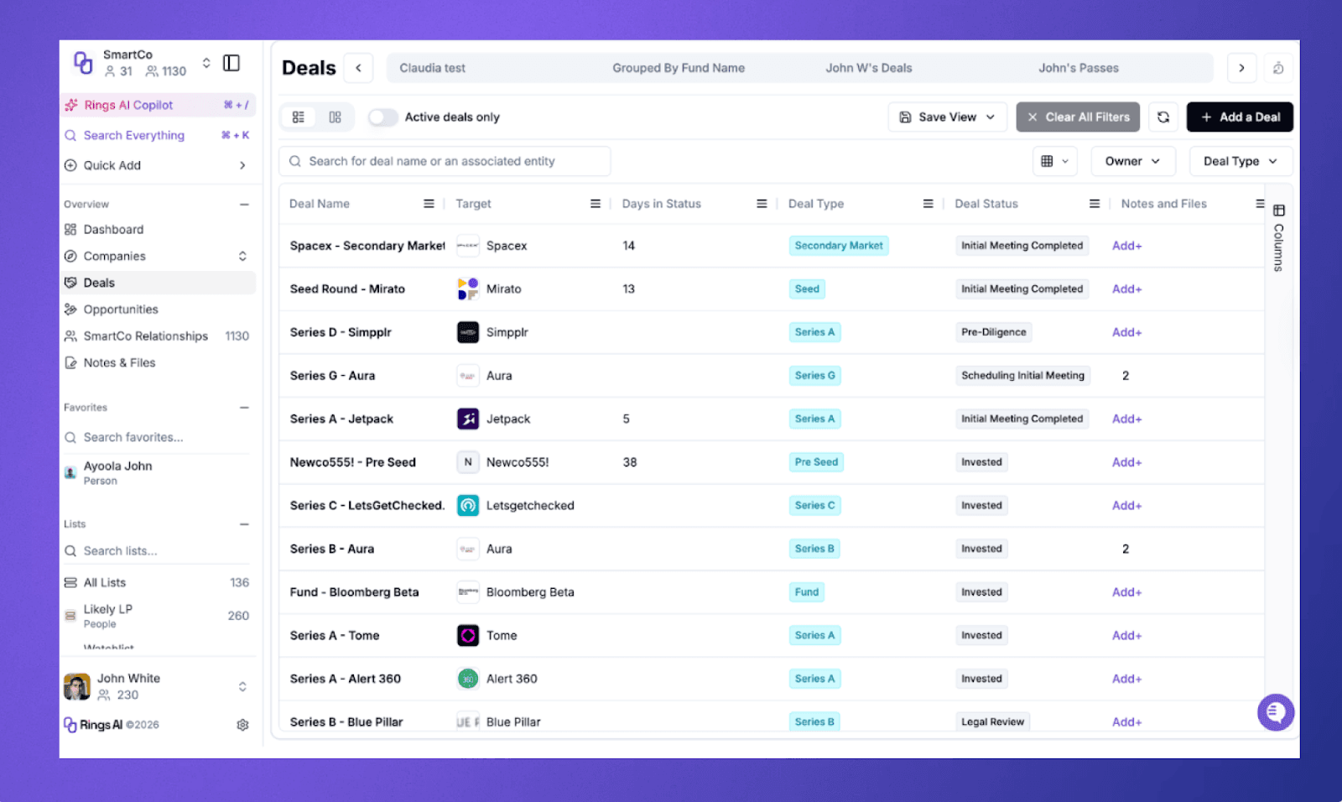Screen dimensions: 1342x802
Task: Switch to the board card view icon
Action: [x=335, y=117]
